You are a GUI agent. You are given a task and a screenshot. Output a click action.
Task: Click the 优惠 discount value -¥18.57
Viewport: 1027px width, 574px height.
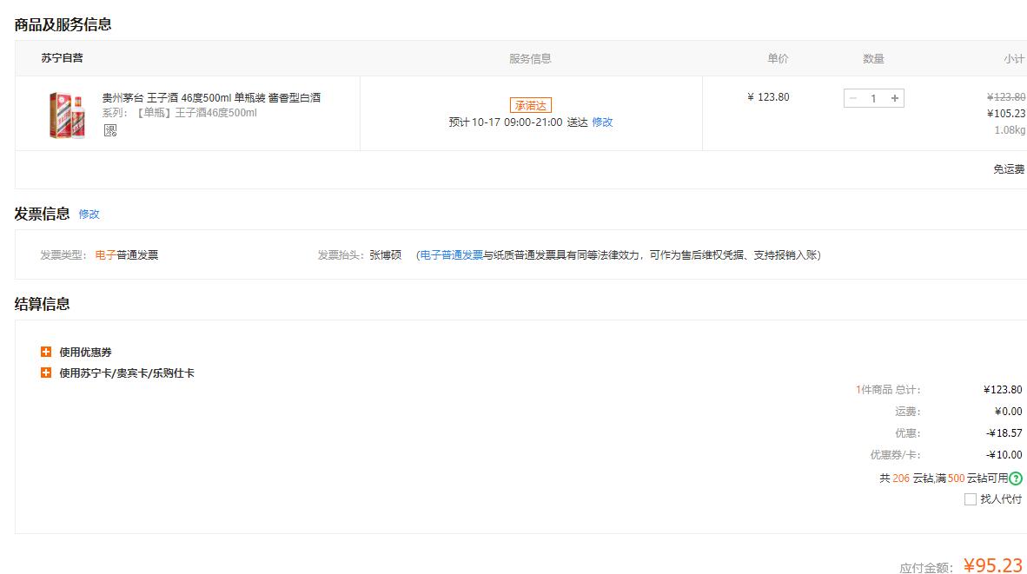1004,432
